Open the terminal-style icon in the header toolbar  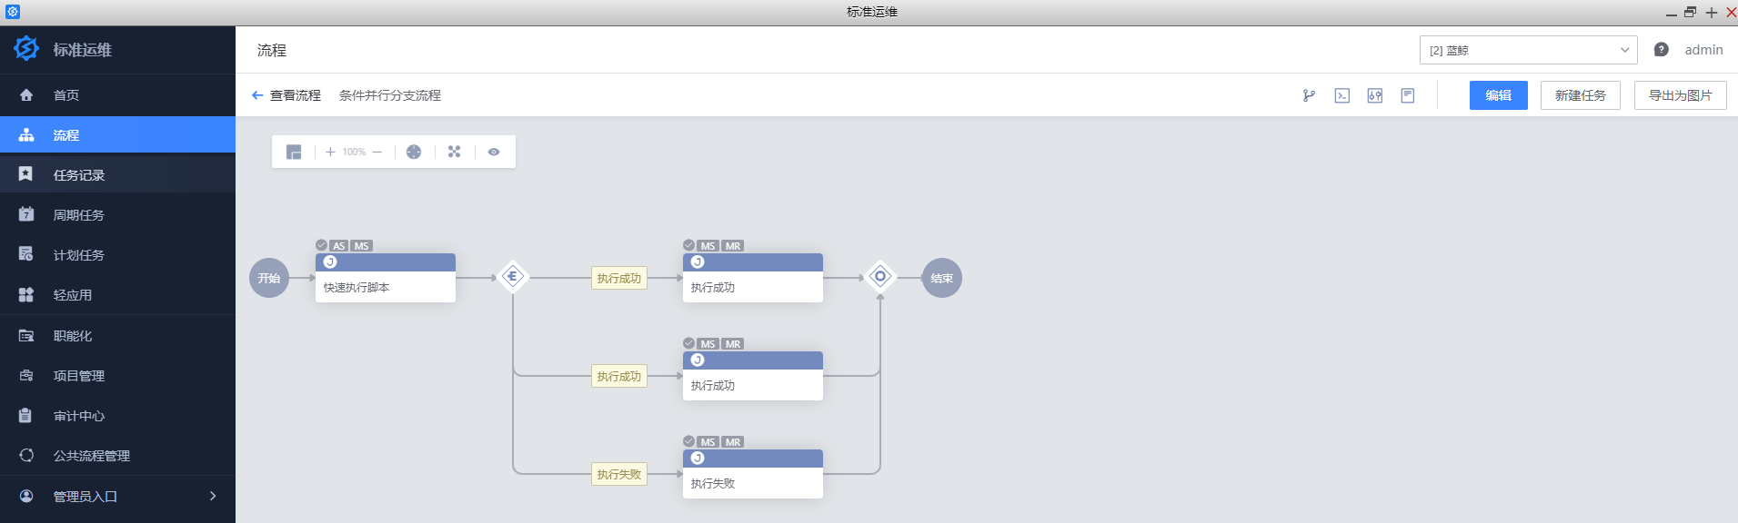click(1341, 95)
